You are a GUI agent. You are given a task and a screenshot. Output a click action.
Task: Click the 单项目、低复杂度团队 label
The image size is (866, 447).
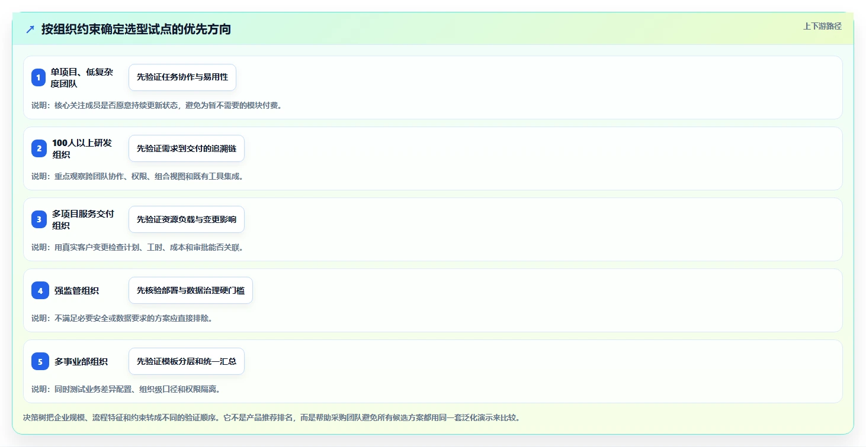(x=82, y=77)
